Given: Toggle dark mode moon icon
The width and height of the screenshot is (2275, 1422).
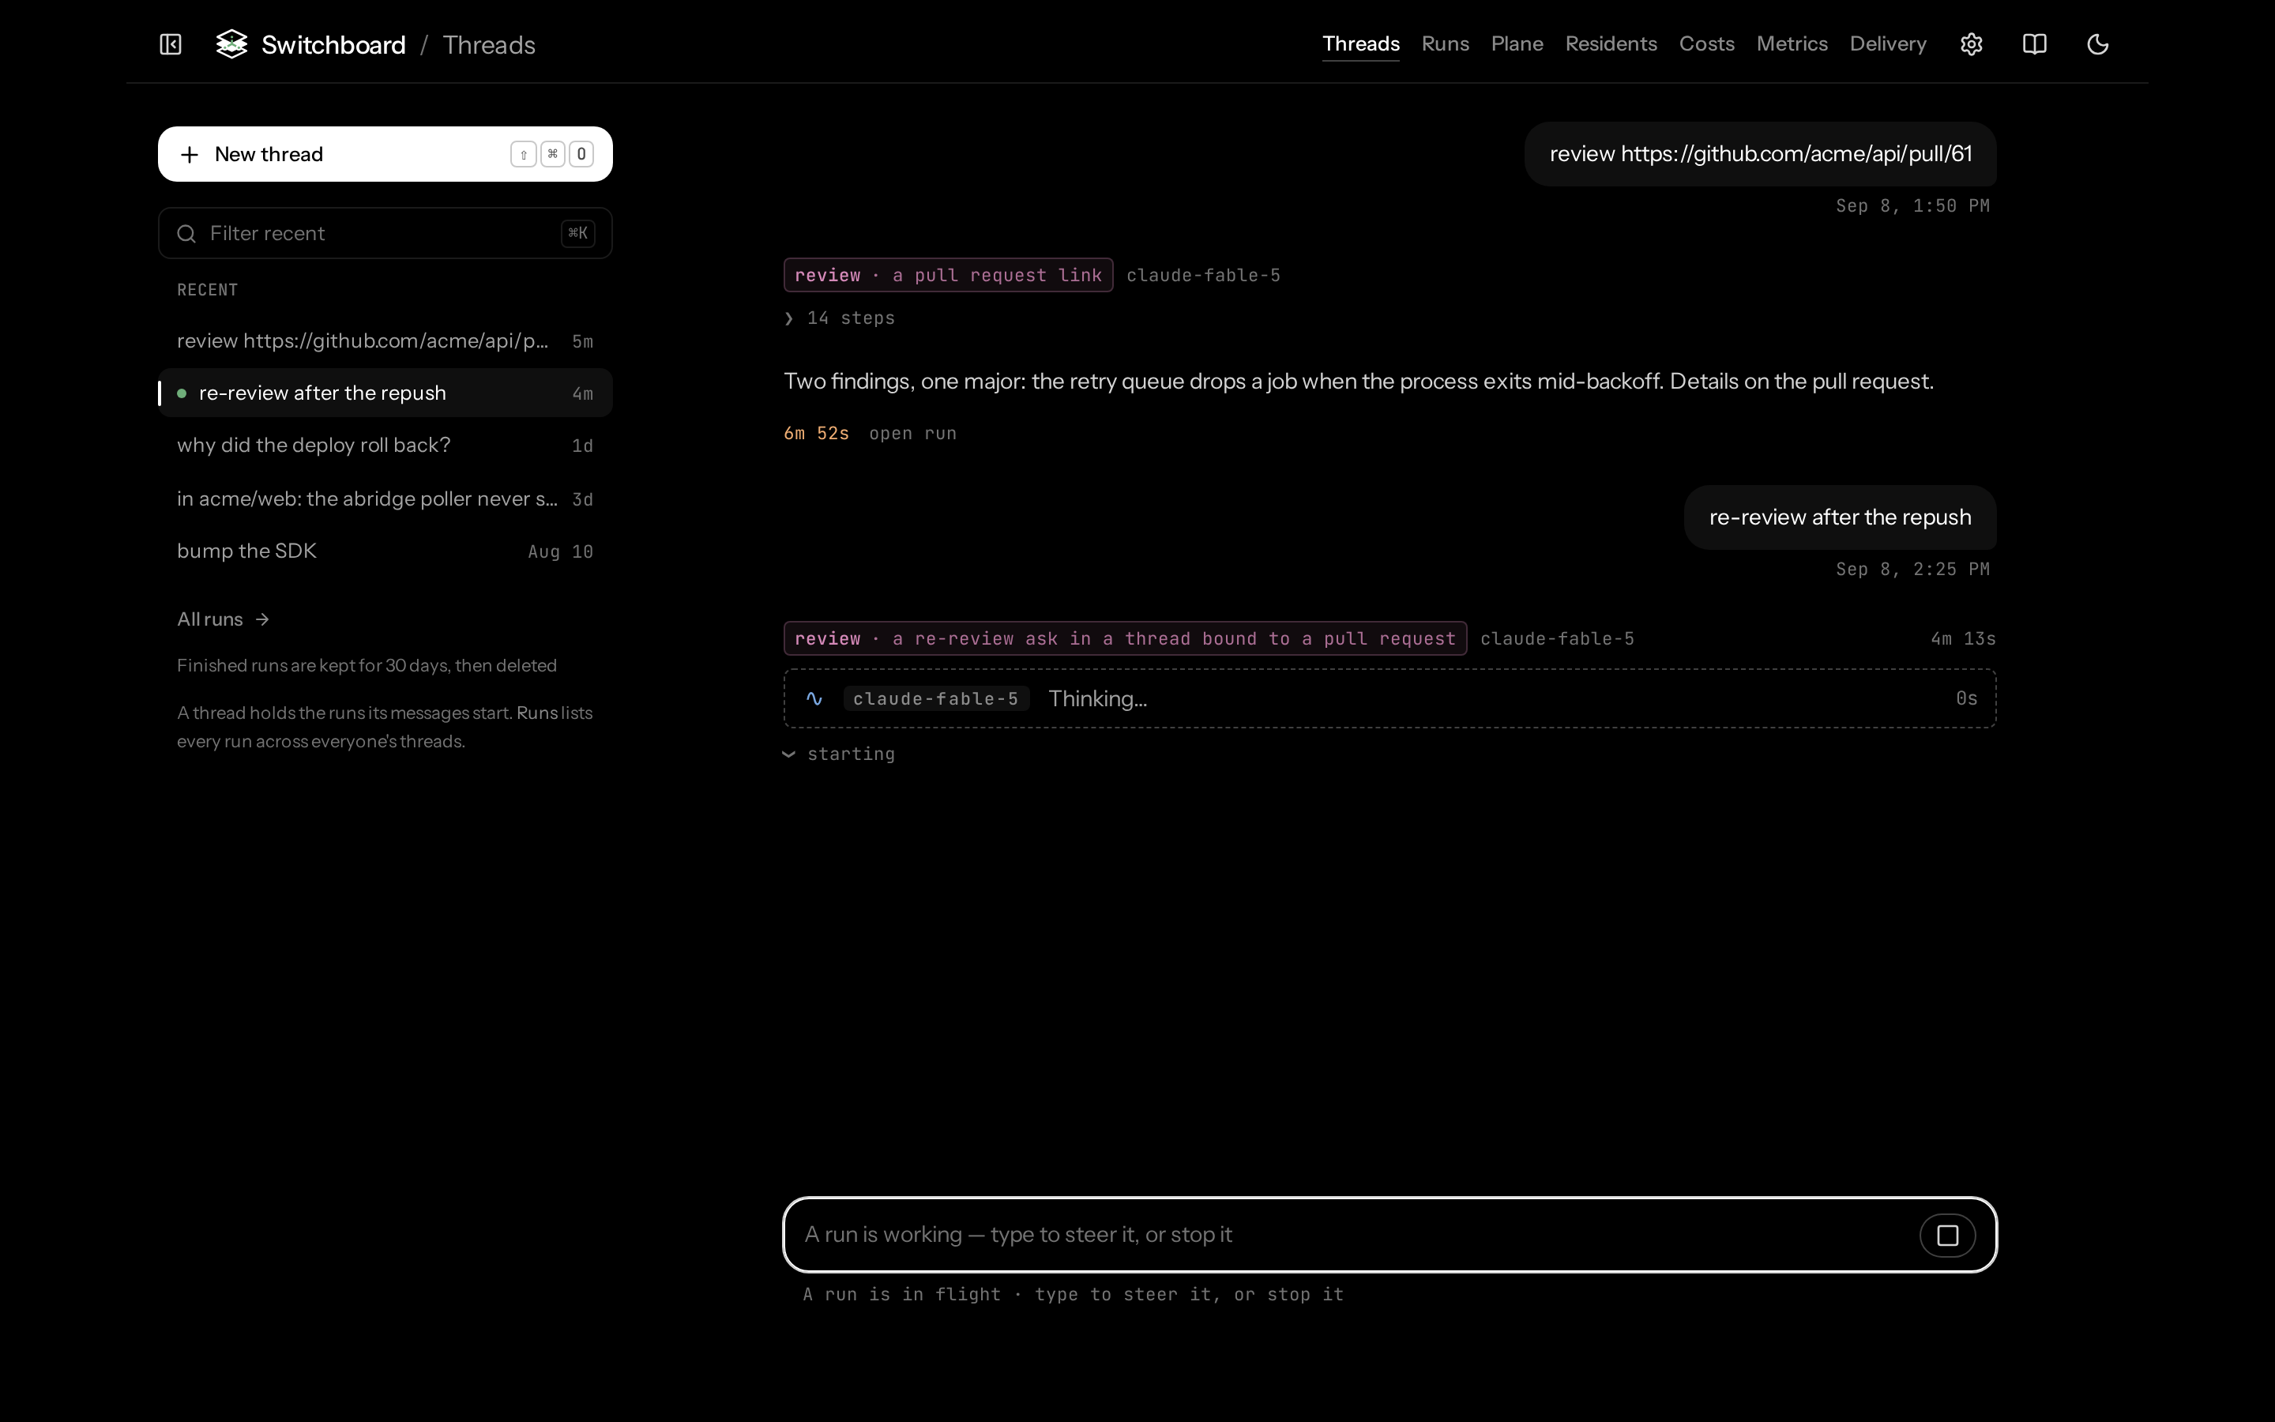Looking at the screenshot, I should (2097, 44).
